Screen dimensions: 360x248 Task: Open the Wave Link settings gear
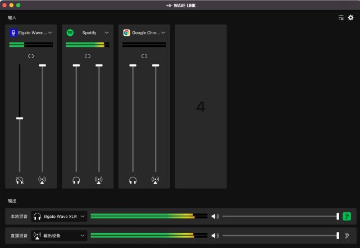click(350, 17)
